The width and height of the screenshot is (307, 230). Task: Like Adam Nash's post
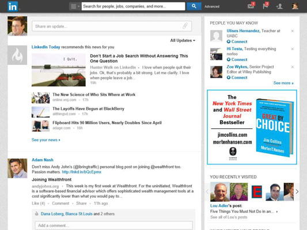pos(39,204)
